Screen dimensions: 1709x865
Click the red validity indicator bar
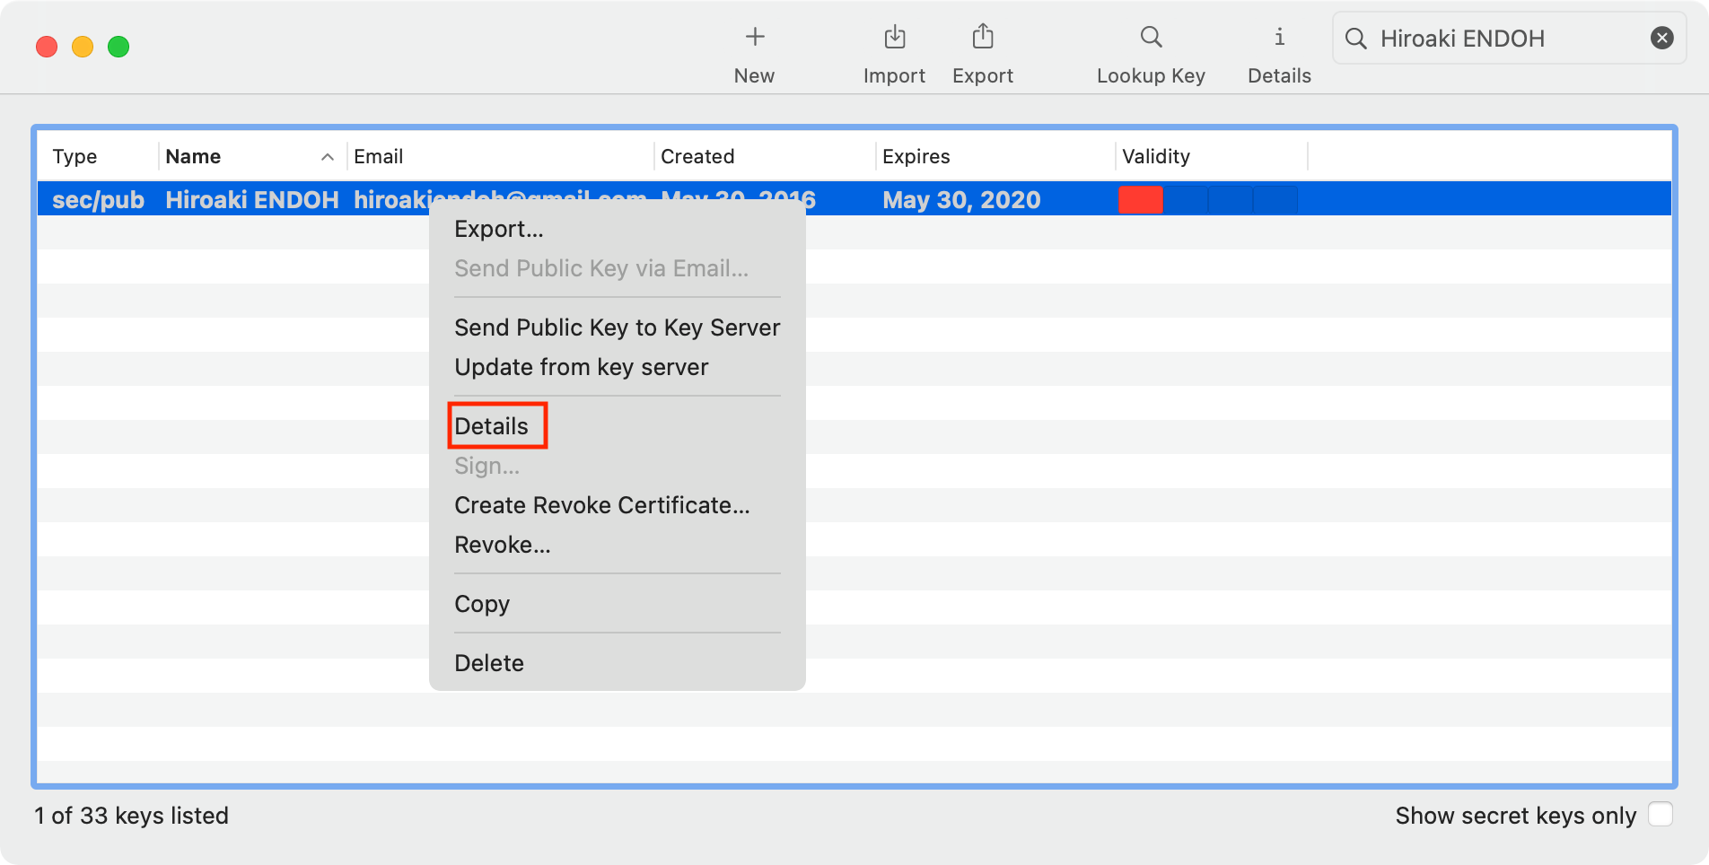[x=1140, y=199]
